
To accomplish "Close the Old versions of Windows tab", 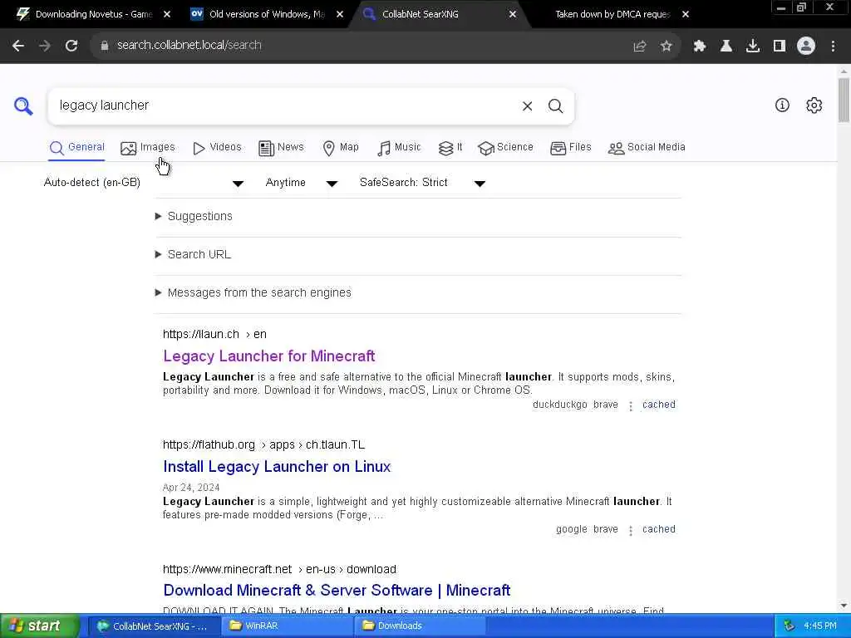I will (x=340, y=15).
